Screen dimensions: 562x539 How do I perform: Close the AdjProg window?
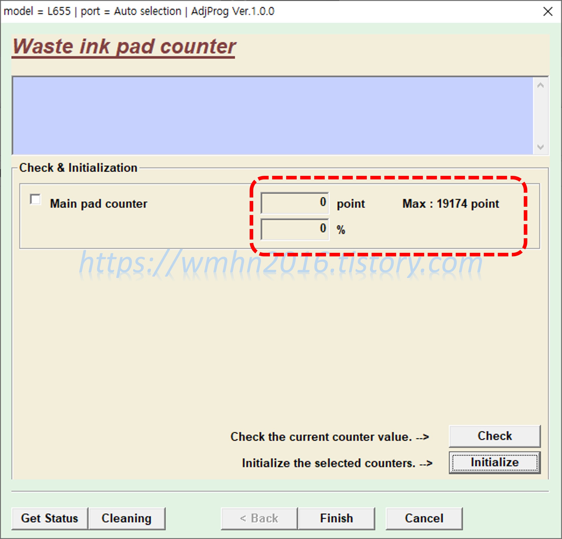coord(547,11)
